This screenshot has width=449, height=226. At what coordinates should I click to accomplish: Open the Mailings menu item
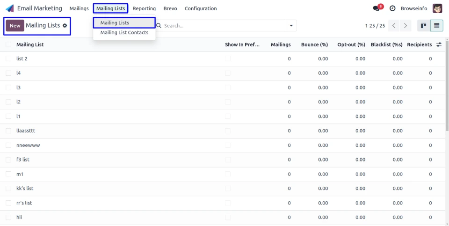point(79,8)
